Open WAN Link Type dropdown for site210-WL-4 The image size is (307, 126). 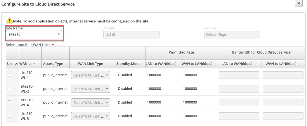91,102
